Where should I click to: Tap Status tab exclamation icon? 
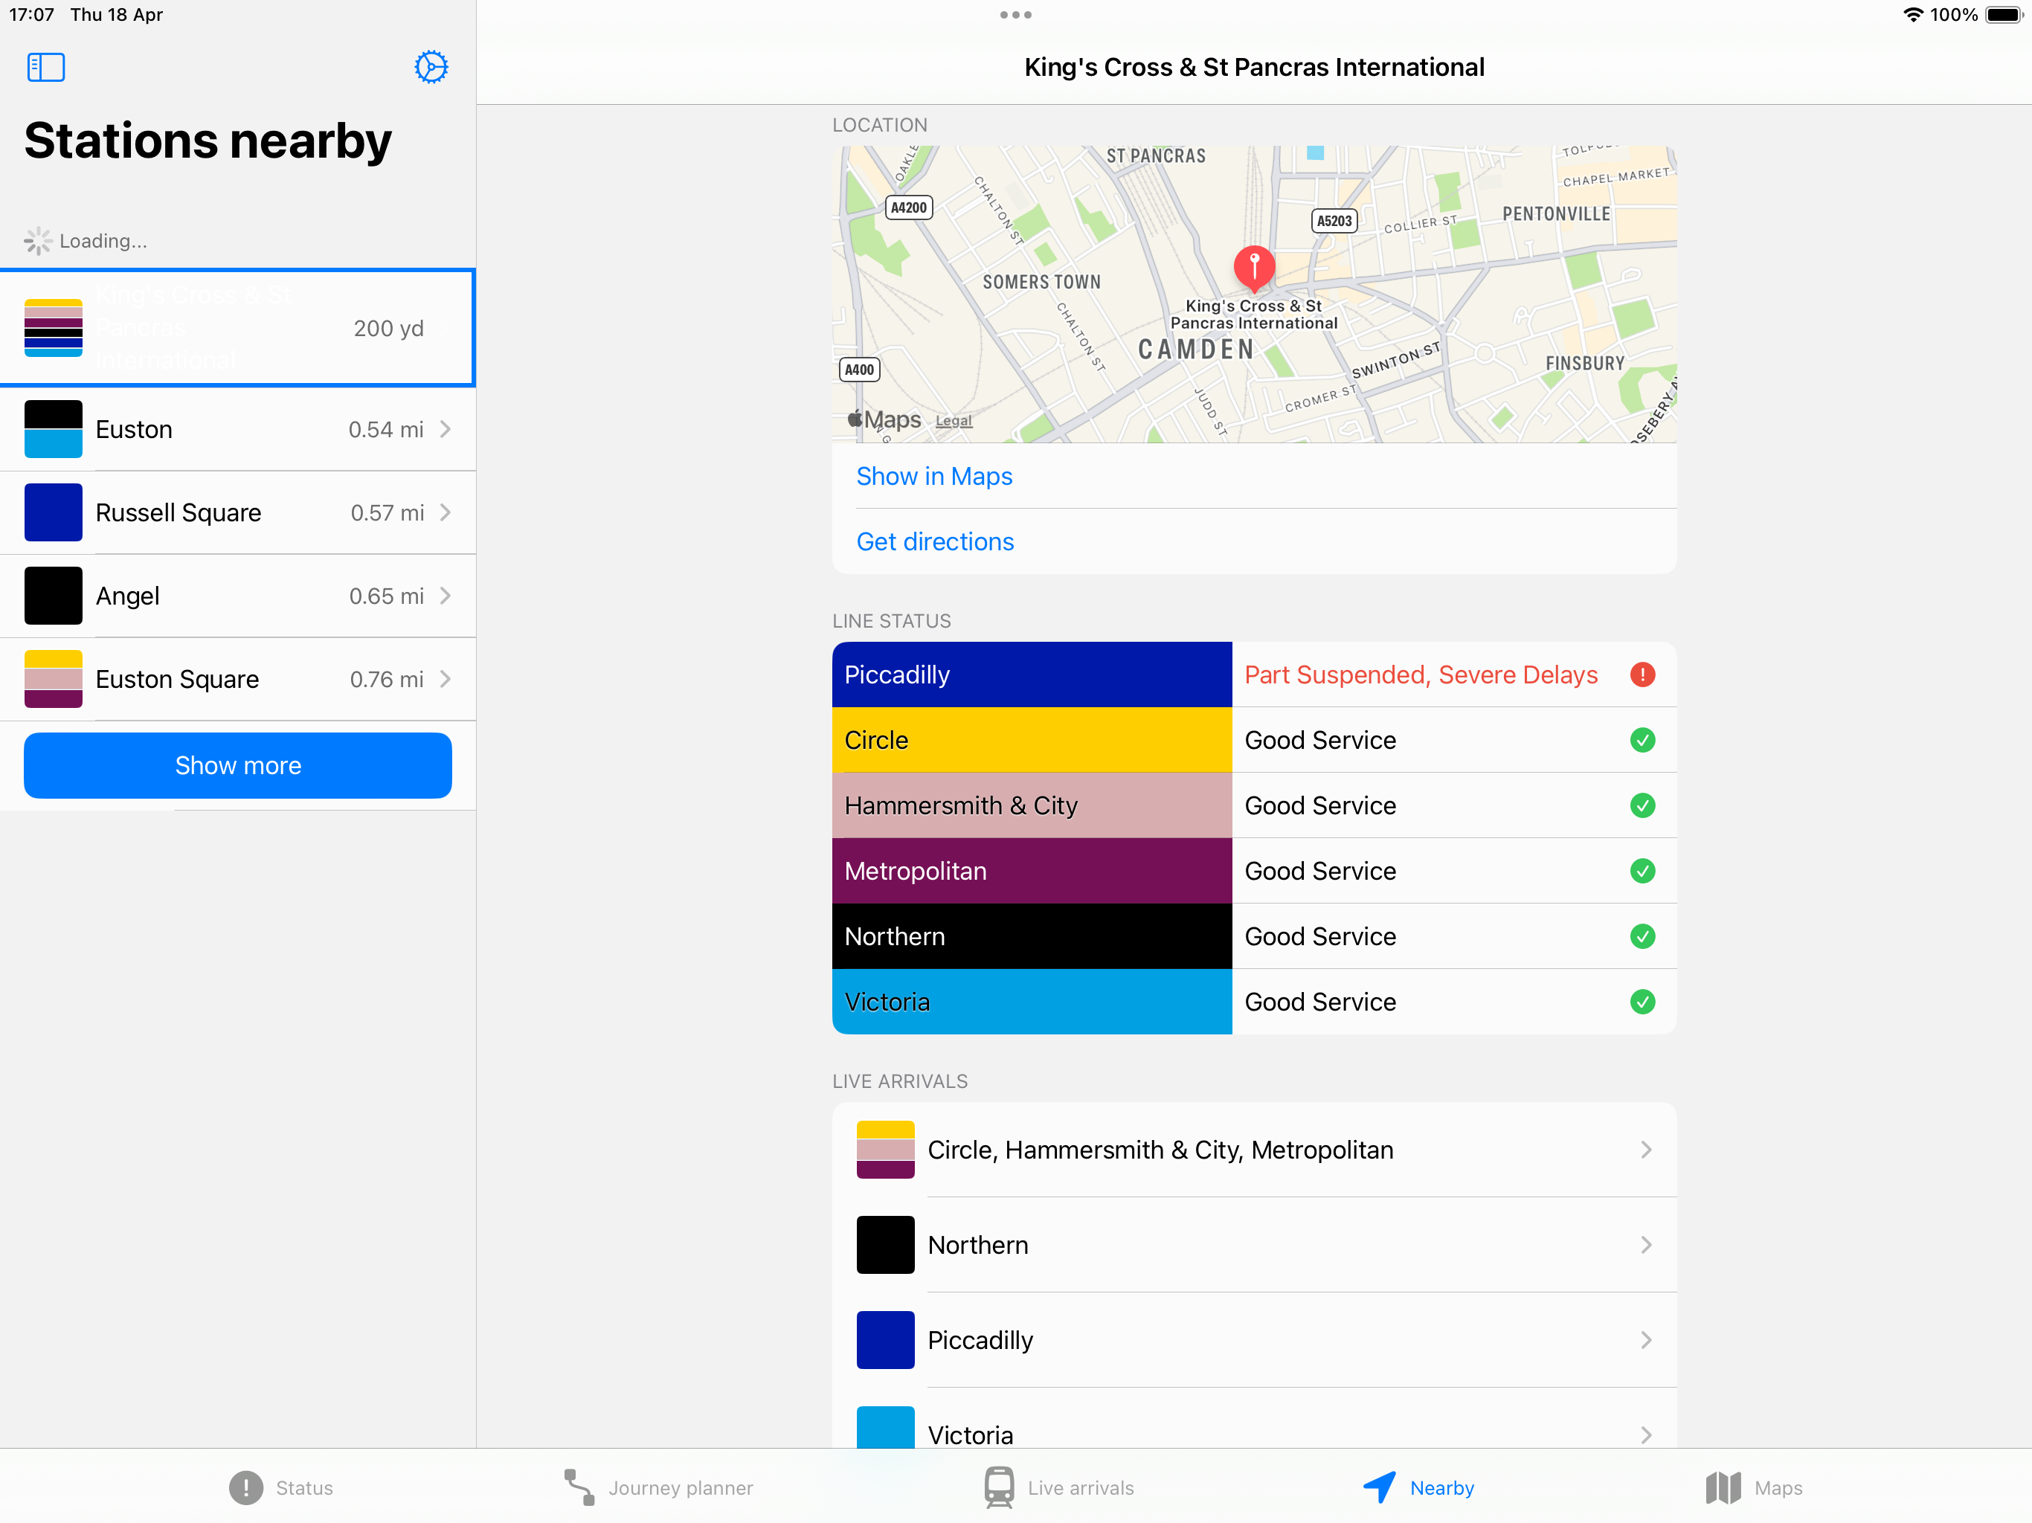coord(246,1488)
